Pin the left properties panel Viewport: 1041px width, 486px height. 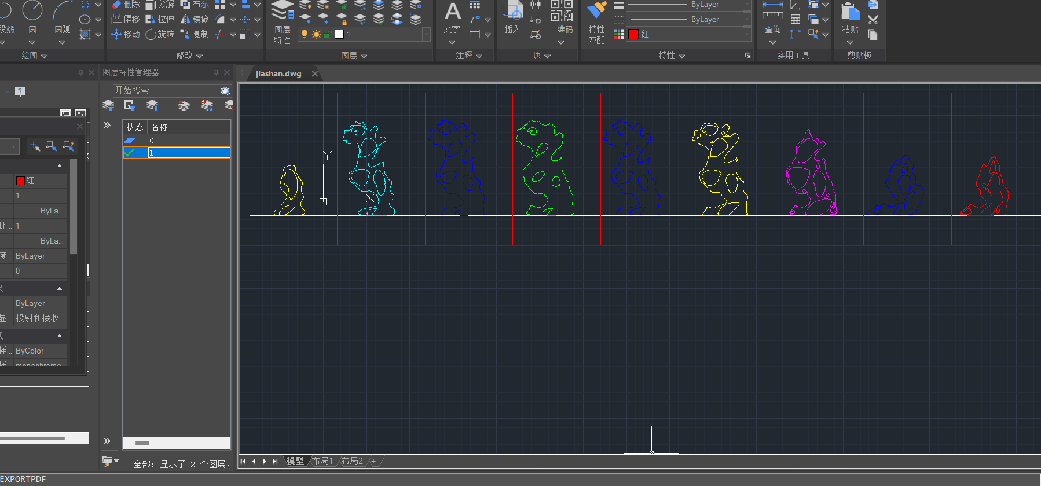coord(80,72)
